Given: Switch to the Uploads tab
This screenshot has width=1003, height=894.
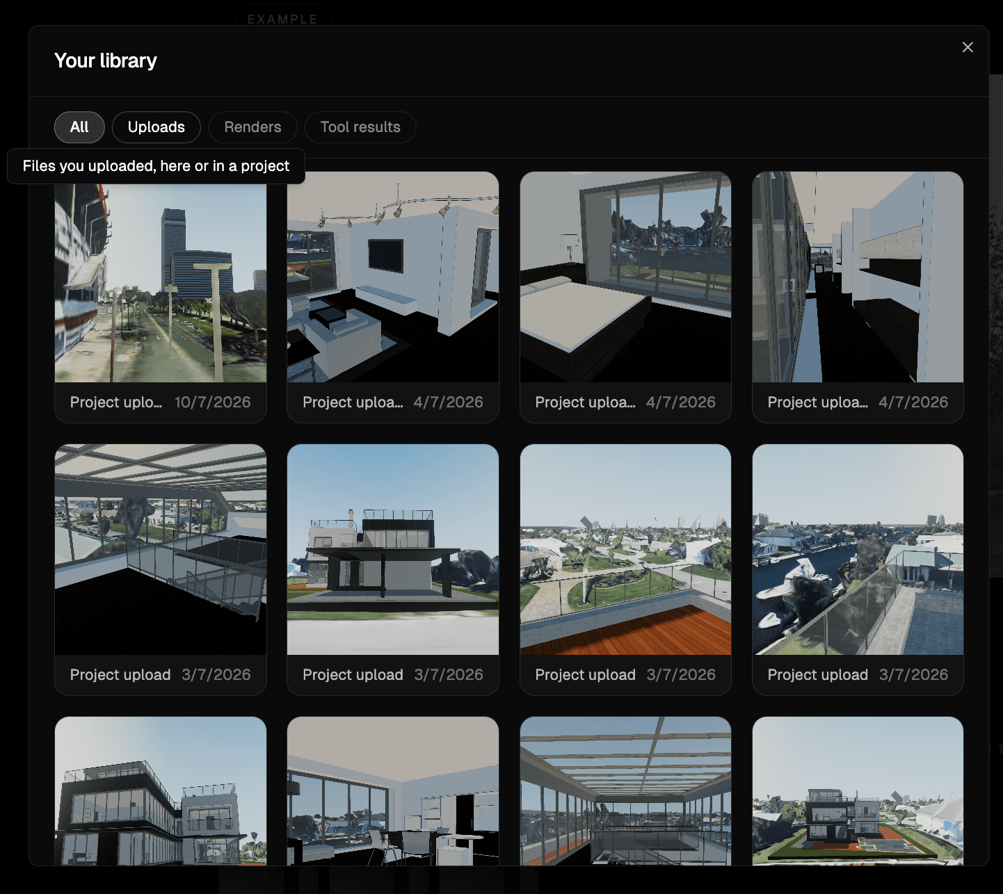Looking at the screenshot, I should [x=157, y=127].
